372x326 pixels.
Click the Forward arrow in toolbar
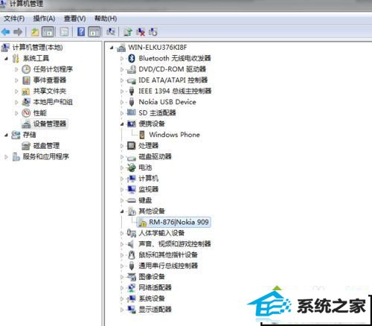pyautogui.click(x=18, y=32)
